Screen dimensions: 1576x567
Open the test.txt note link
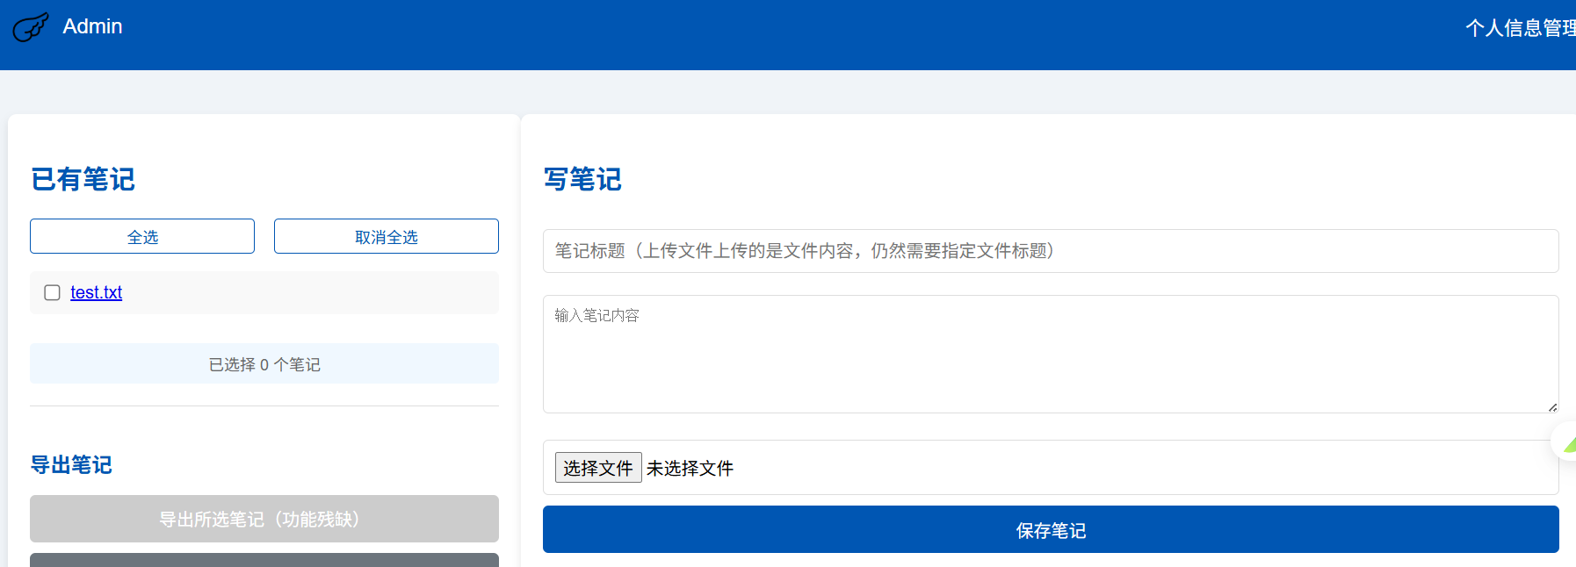[96, 292]
